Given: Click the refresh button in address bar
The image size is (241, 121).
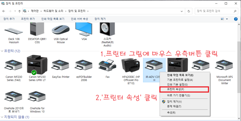Looking at the screenshot, I should pos(189,11).
